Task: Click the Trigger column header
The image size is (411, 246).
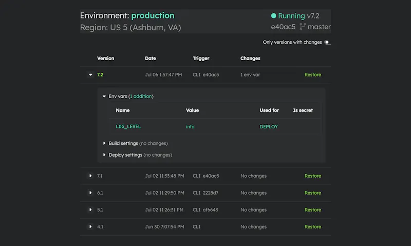Action: tap(201, 59)
